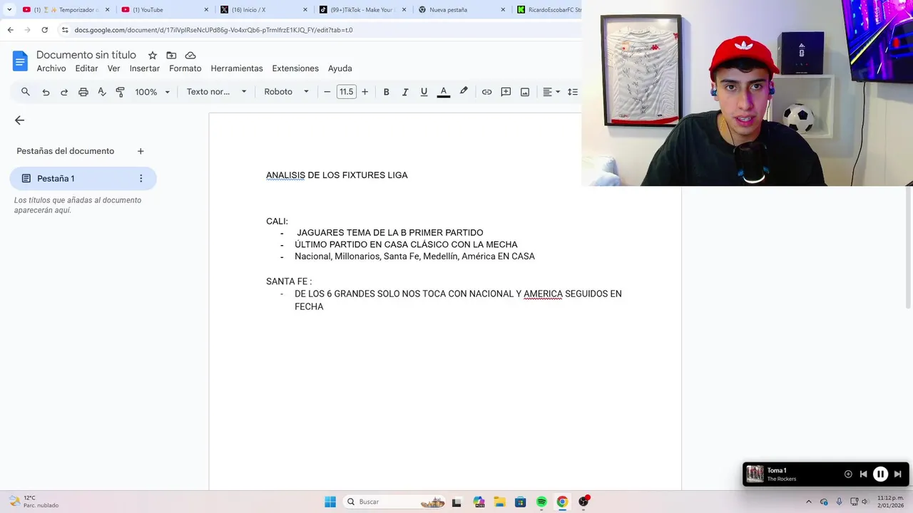The image size is (913, 513).
Task: Click the docs.google.com address bar
Action: tap(321, 30)
